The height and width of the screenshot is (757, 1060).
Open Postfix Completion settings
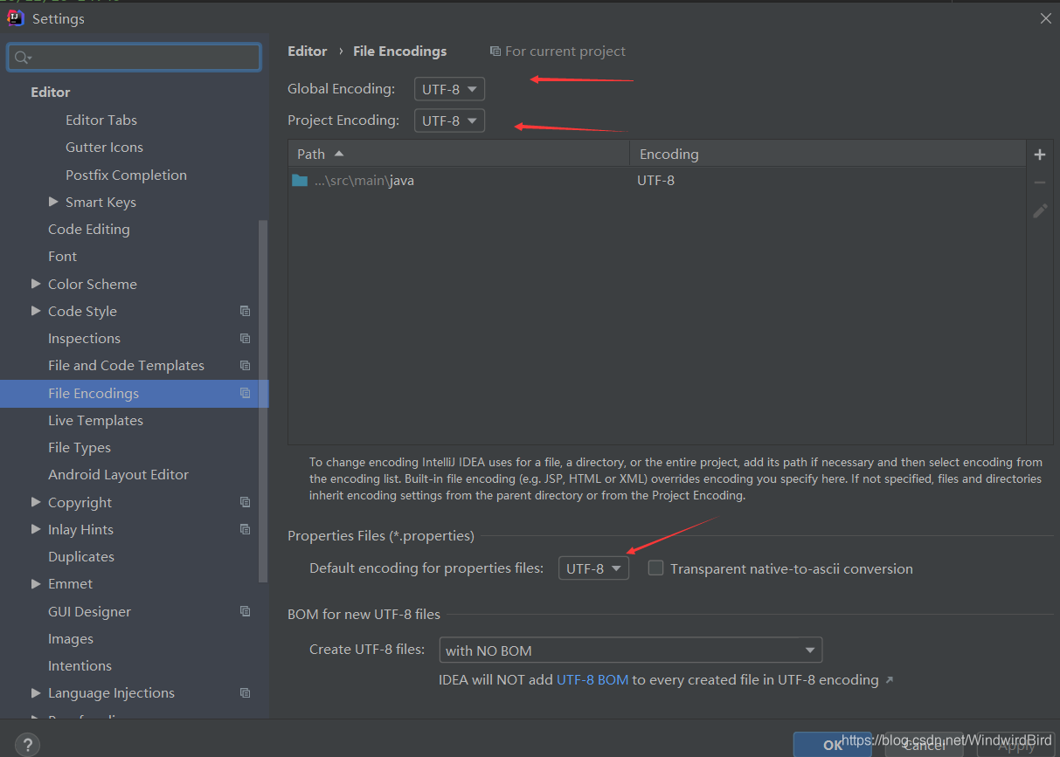[x=126, y=175]
